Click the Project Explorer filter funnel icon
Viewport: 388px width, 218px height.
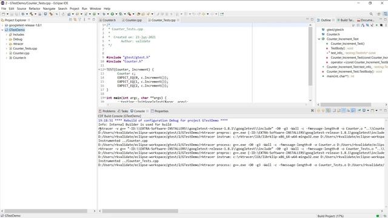(x=79, y=19)
